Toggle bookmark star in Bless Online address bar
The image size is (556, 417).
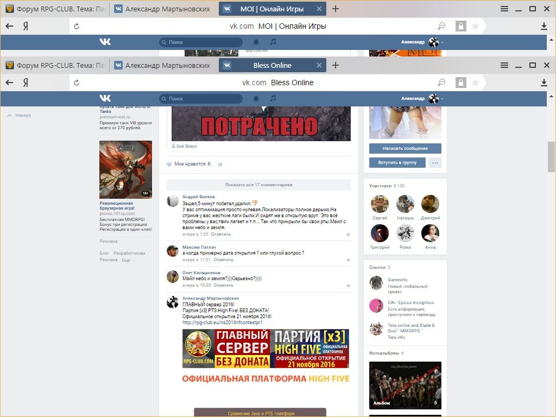[x=475, y=83]
